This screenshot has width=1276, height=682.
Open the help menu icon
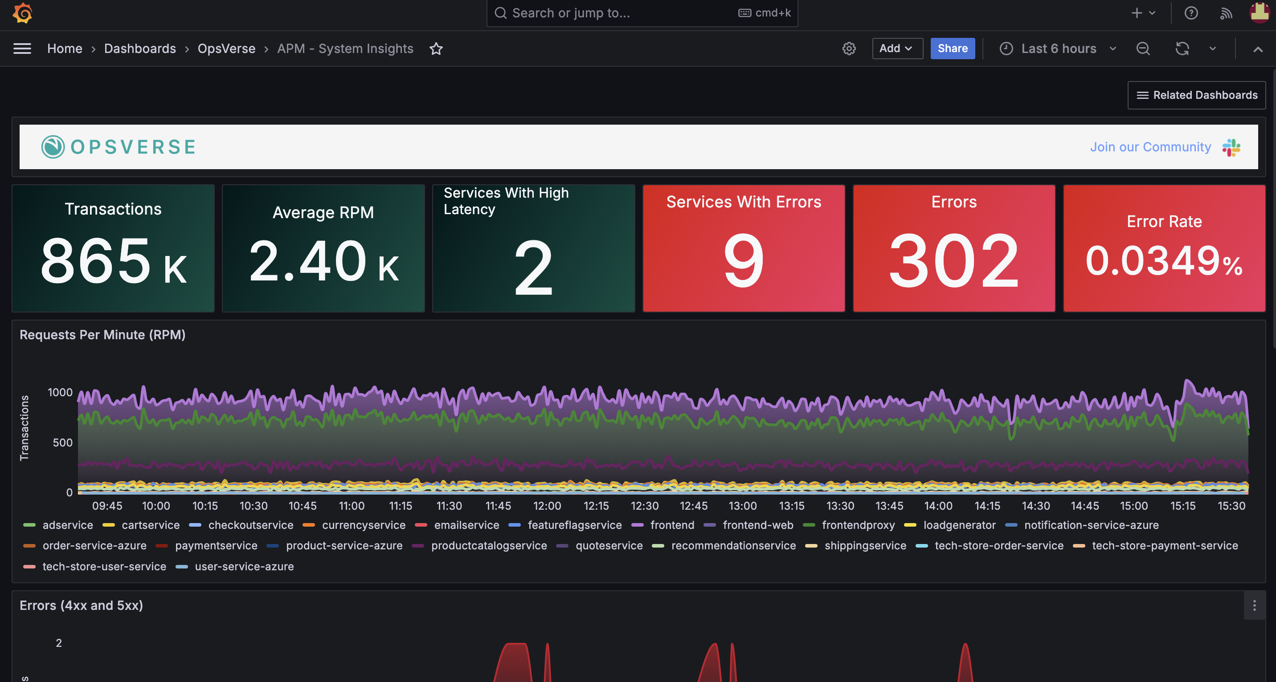tap(1191, 13)
